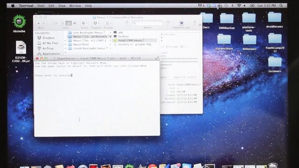Click the Finder window title folder icon

(x=94, y=17)
